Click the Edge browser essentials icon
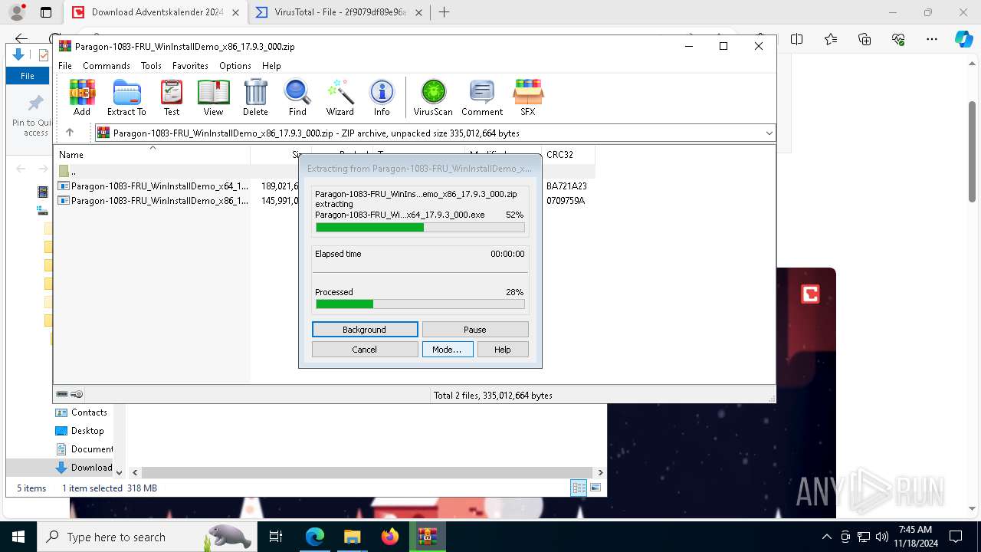The height and width of the screenshot is (552, 981). tap(898, 39)
